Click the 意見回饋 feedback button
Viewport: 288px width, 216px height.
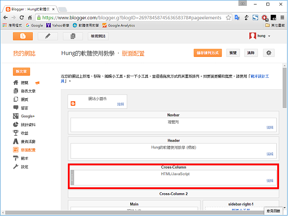[x=273, y=211]
